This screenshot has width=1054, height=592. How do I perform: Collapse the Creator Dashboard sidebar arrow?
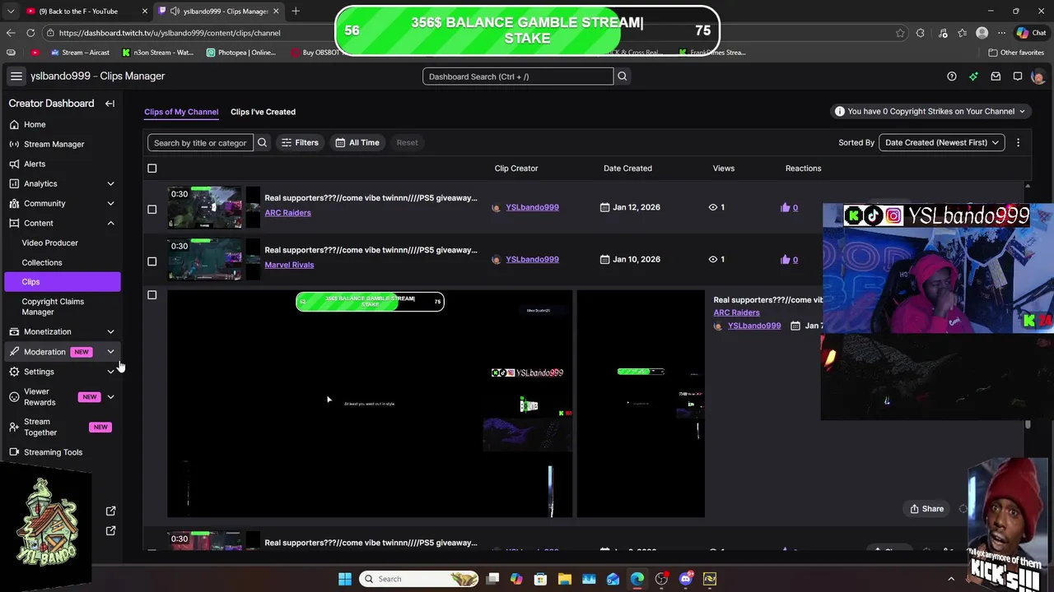110,104
